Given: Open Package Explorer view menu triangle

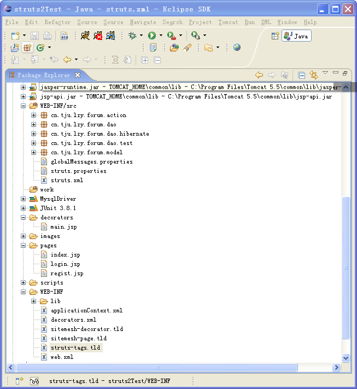Looking at the screenshot, I should tap(325, 73).
